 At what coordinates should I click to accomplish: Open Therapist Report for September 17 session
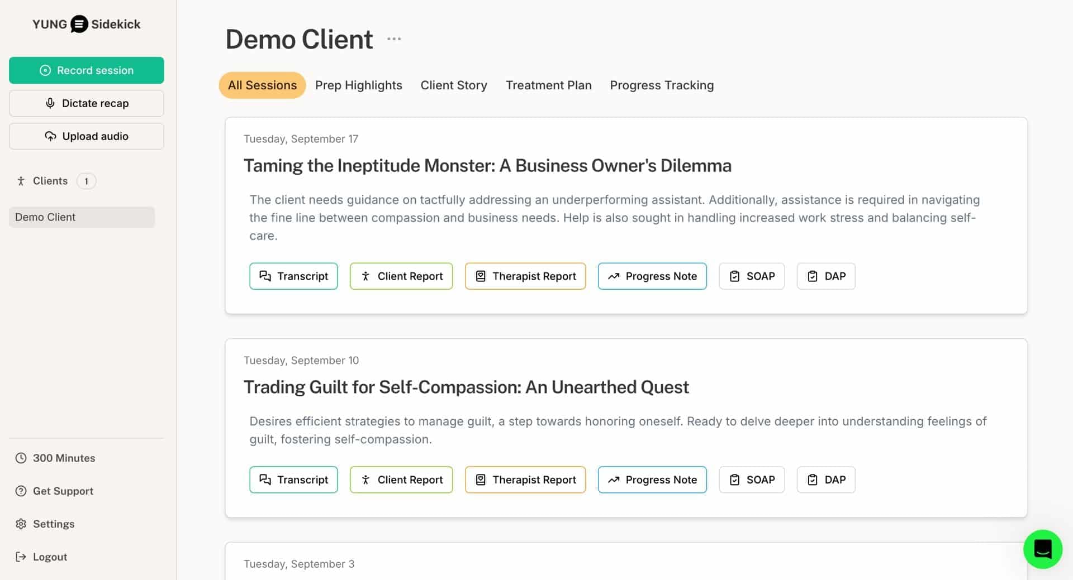(x=525, y=276)
